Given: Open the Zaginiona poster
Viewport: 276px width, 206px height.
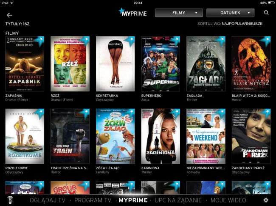Looking at the screenshot, I should pos(161,136).
